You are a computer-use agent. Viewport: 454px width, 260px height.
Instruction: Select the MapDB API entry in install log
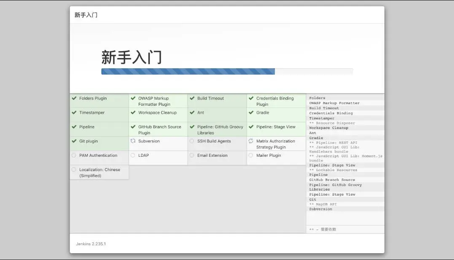323,204
